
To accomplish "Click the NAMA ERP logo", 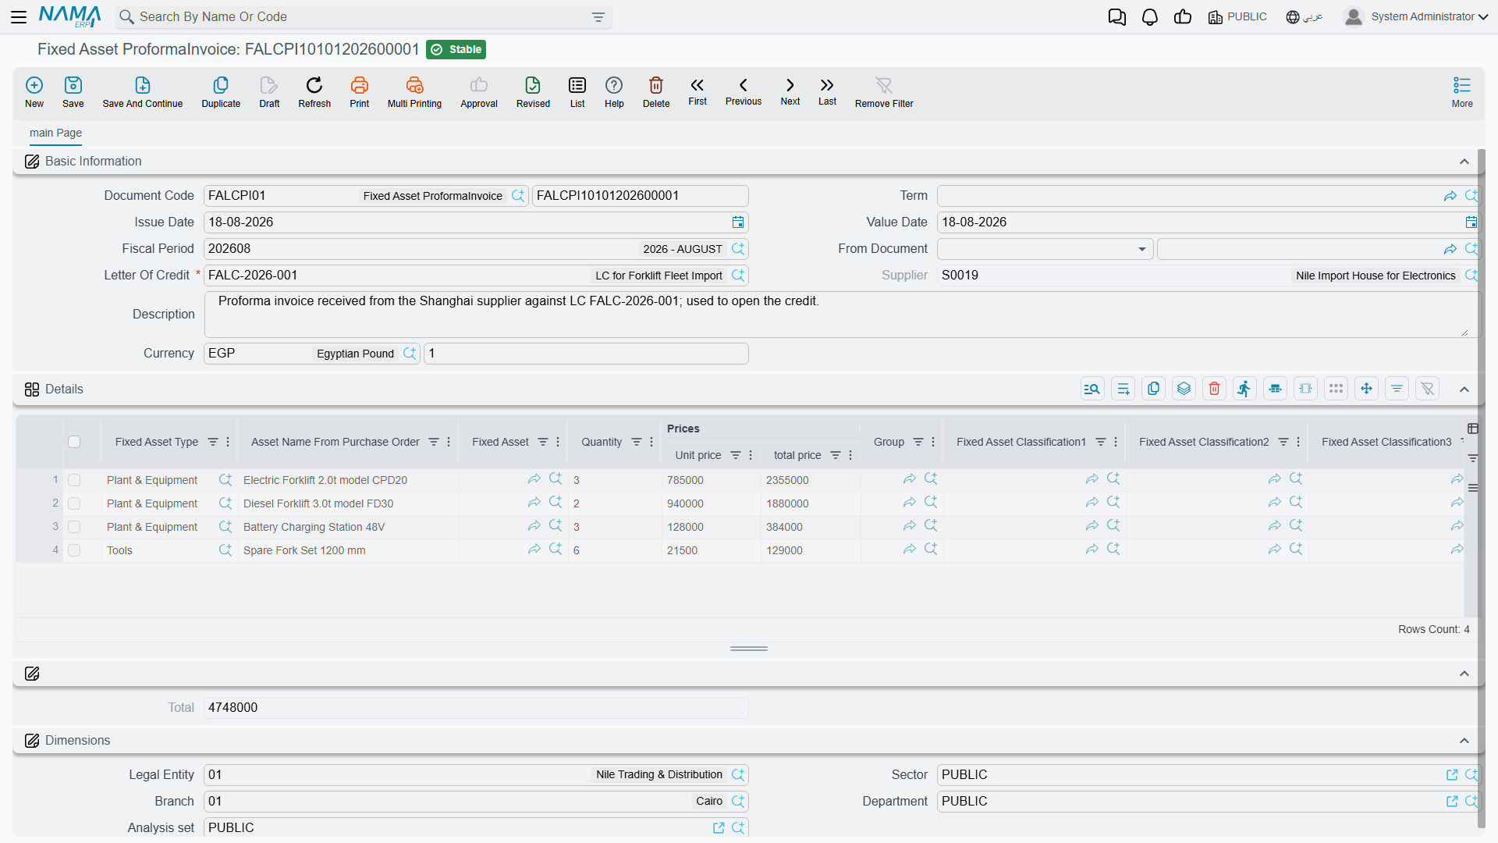I will point(69,16).
